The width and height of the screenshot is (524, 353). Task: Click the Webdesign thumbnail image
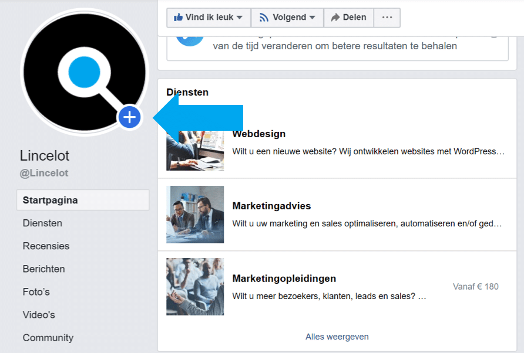(x=195, y=151)
